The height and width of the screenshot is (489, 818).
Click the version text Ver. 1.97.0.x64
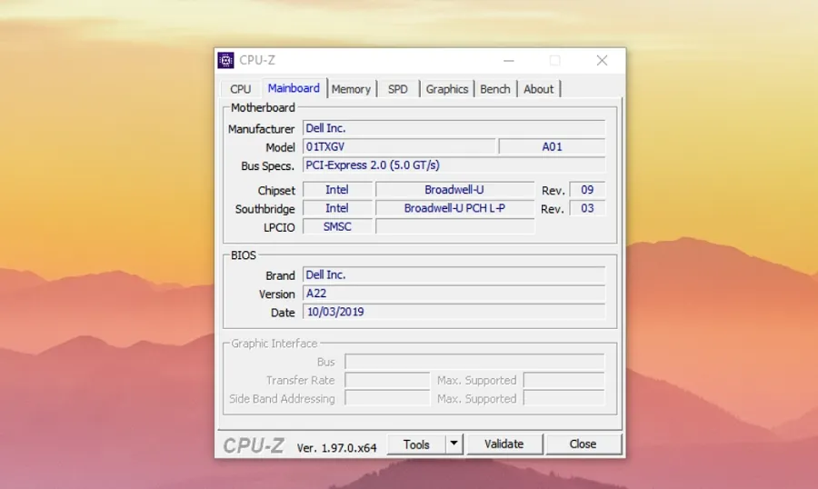coord(336,448)
